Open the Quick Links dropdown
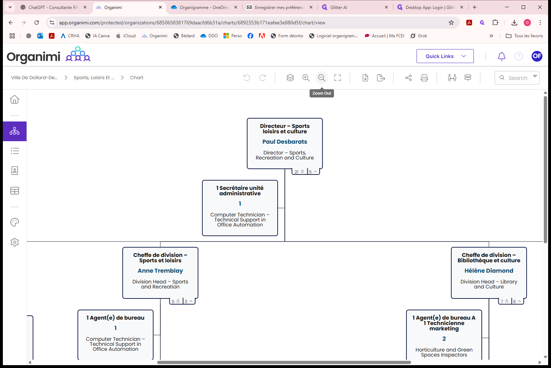This screenshot has height=368, width=551. click(445, 56)
